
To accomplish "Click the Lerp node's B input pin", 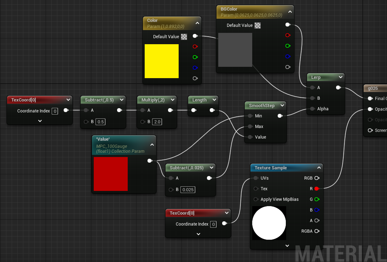I will [x=312, y=98].
